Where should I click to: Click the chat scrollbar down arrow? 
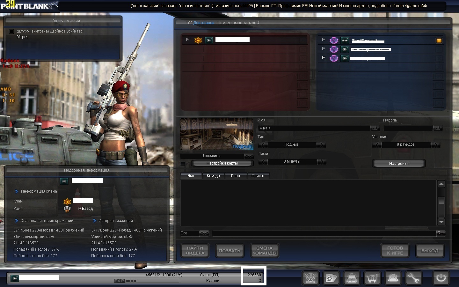(x=441, y=222)
